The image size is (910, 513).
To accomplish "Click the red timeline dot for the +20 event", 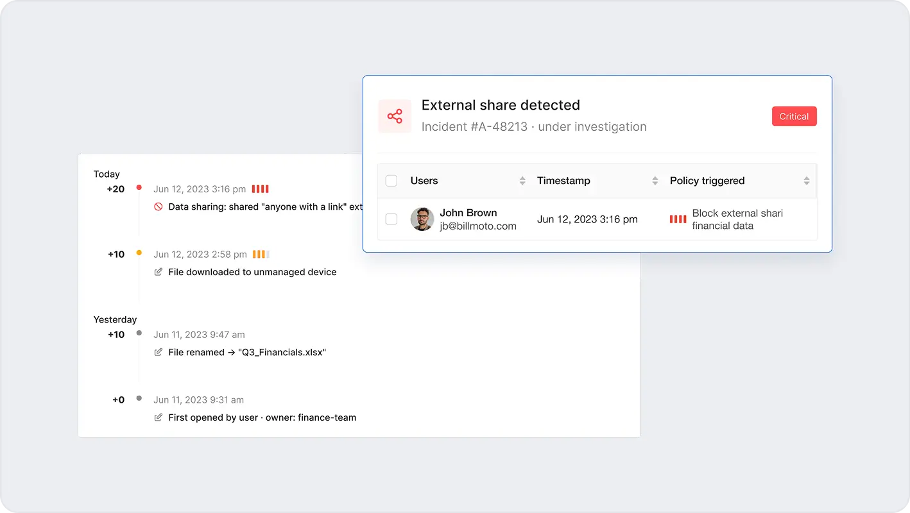I will pyautogui.click(x=139, y=188).
